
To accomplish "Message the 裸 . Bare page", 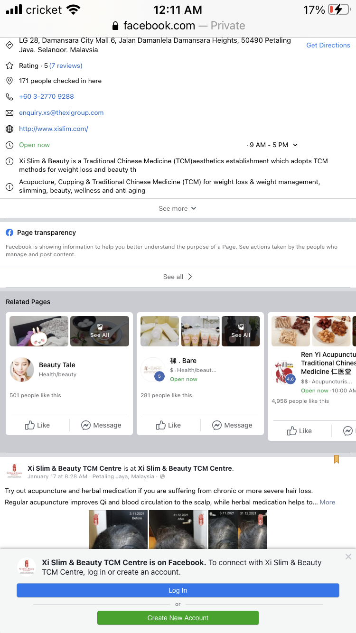I will click(232, 425).
